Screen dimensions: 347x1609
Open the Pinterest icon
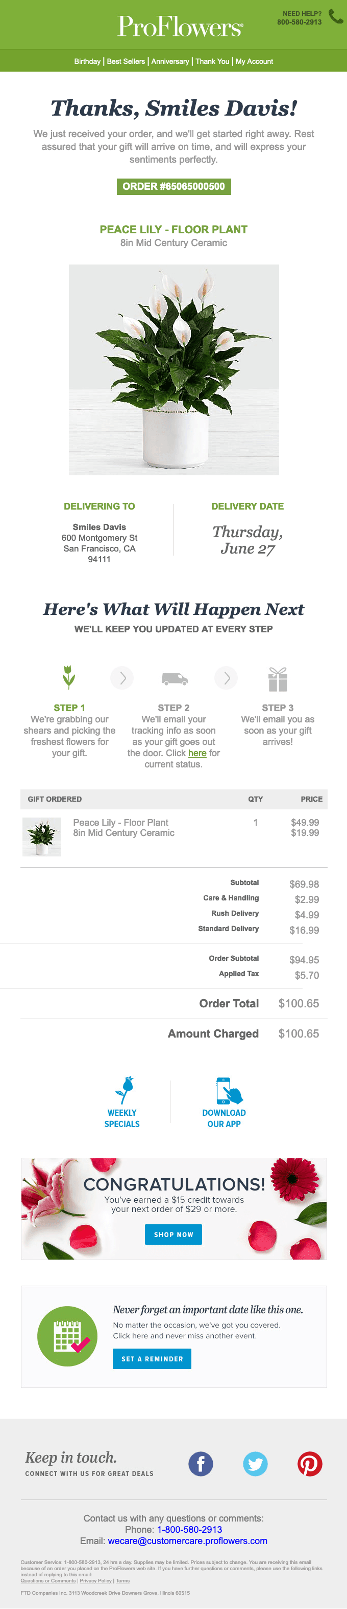[x=310, y=1464]
